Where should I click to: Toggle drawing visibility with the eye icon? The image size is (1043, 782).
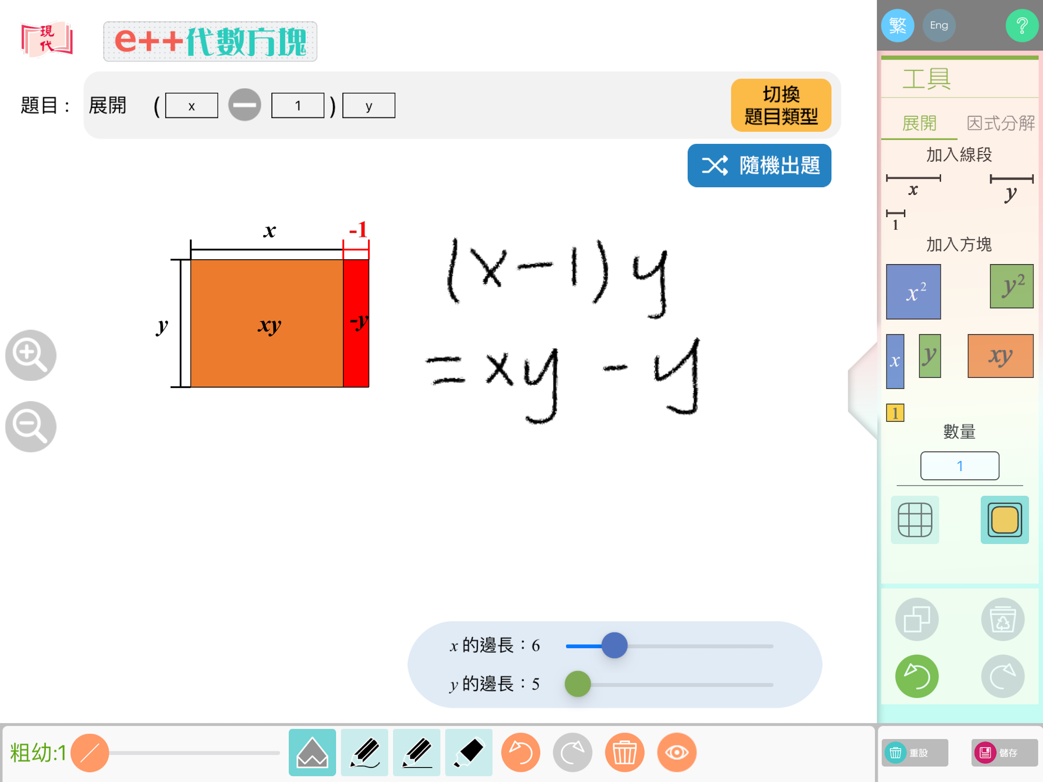pyautogui.click(x=676, y=752)
